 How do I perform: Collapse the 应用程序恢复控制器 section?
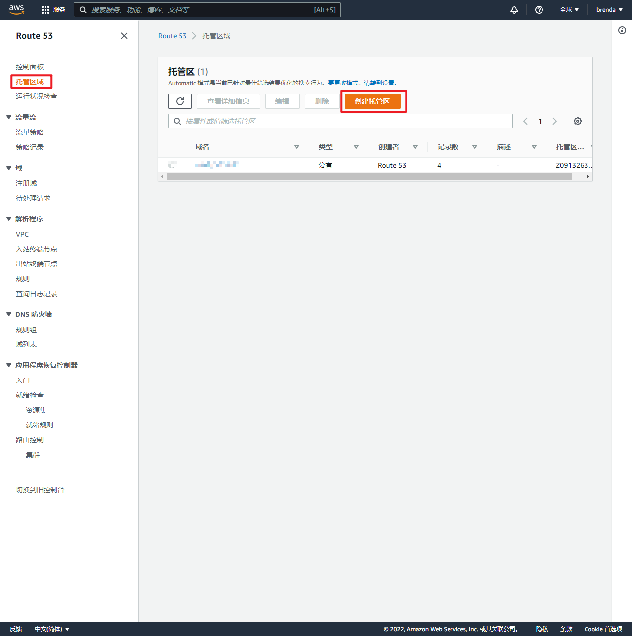point(9,365)
